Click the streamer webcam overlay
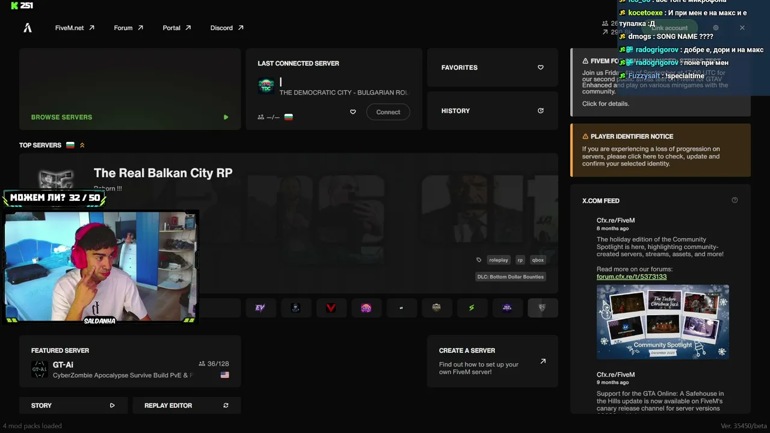Viewport: 770px width, 433px height. pos(100,266)
